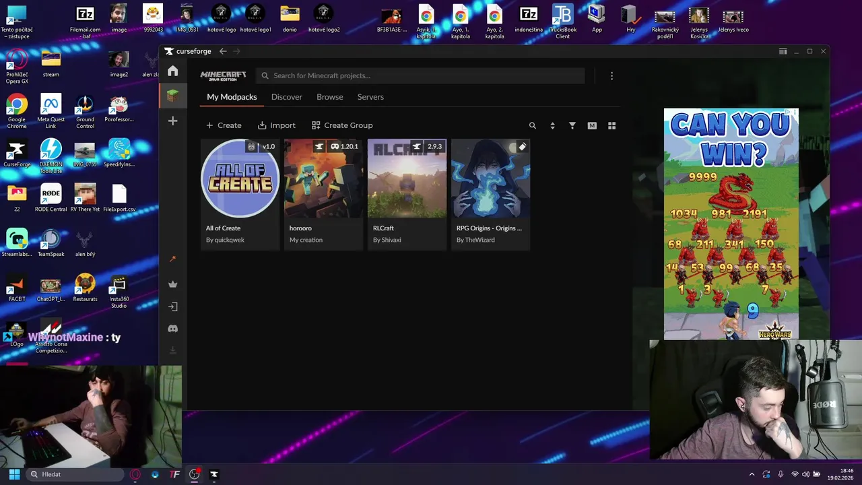Create a new modpack profile
Viewport: 862px width, 485px height.
[x=224, y=125]
